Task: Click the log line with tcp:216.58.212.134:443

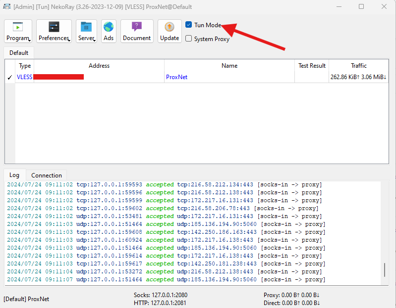Action: [x=165, y=184]
